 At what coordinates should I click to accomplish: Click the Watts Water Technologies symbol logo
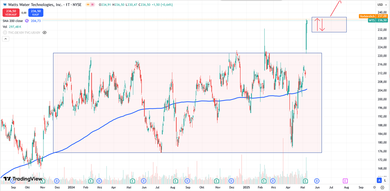(5, 5)
